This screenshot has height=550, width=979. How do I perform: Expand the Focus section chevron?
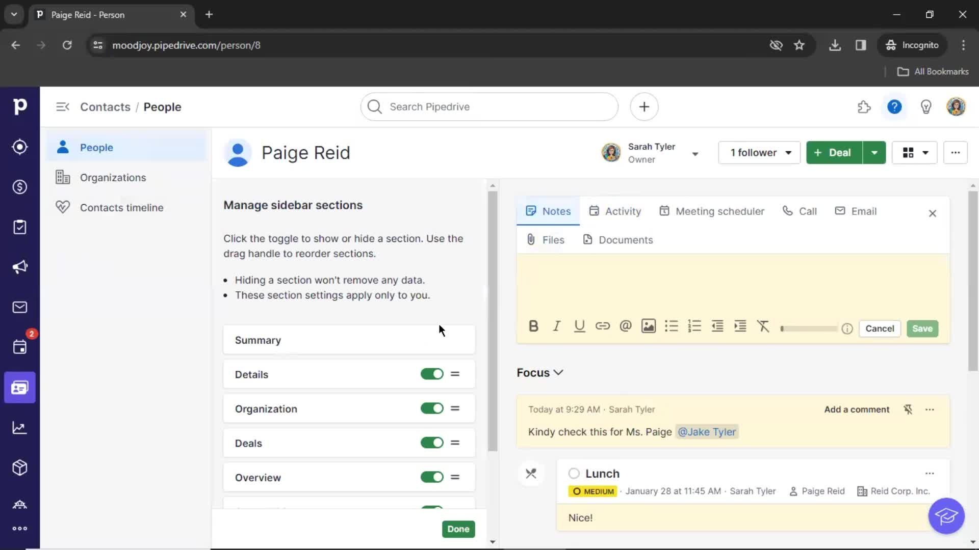coord(559,372)
